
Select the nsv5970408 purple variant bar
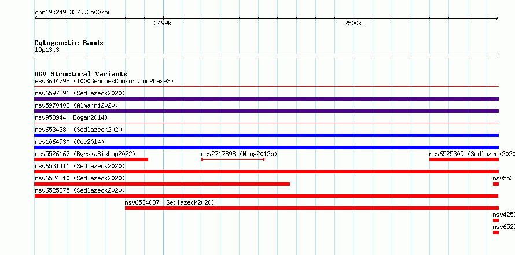[266, 111]
